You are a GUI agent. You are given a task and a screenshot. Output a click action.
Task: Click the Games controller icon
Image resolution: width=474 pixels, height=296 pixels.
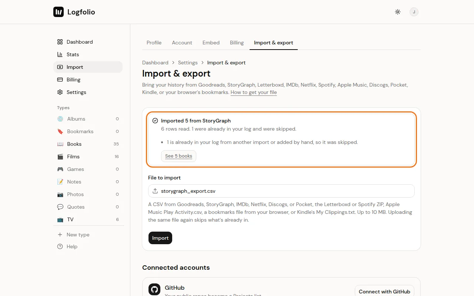[x=60, y=169]
